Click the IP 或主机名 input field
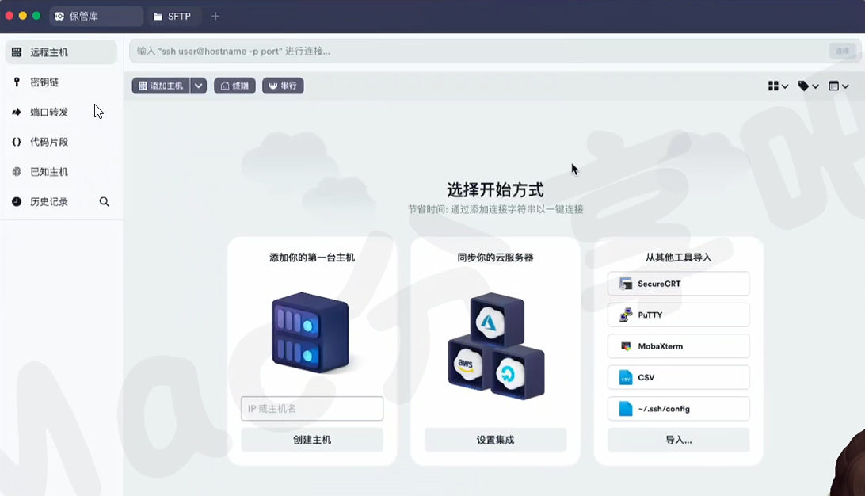The image size is (865, 496). 311,408
